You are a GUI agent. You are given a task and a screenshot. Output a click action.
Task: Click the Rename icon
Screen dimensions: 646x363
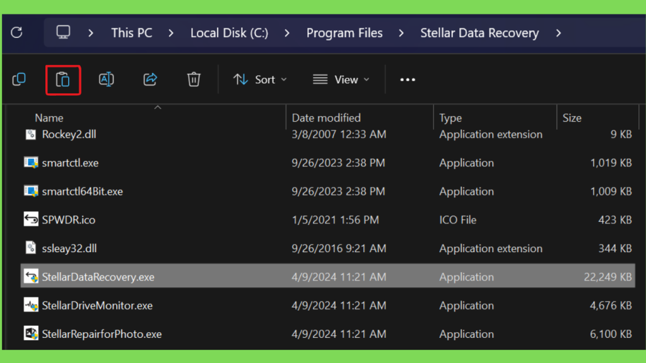pos(107,79)
